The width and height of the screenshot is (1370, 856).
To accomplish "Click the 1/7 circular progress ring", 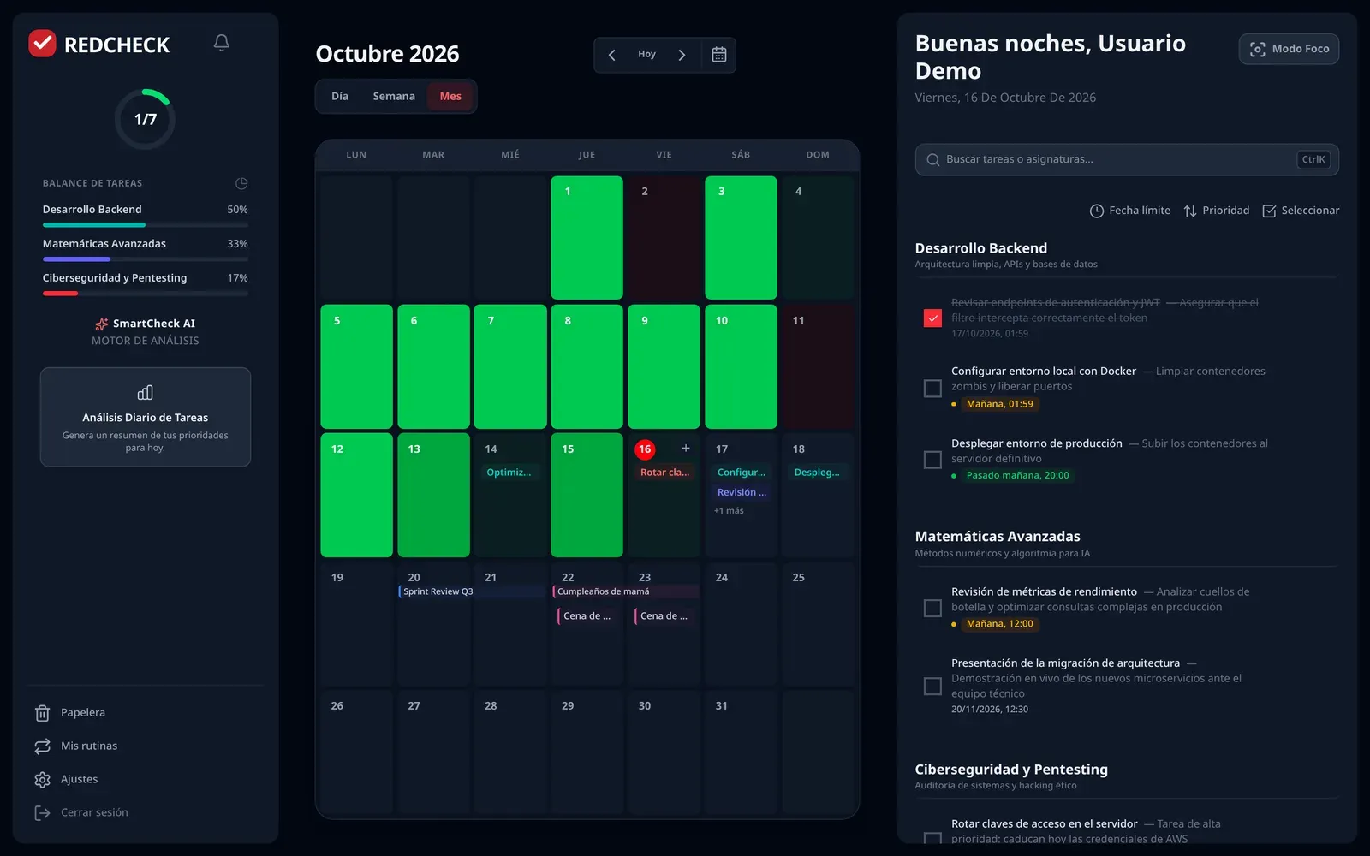I will (146, 120).
